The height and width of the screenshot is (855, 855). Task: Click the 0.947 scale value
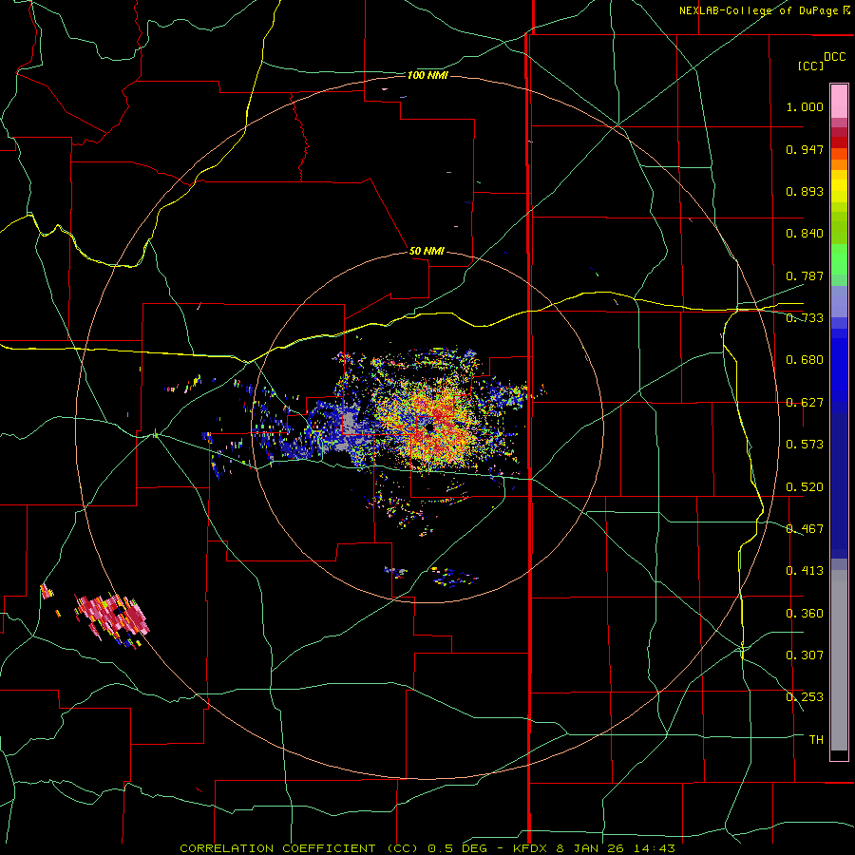pos(805,149)
